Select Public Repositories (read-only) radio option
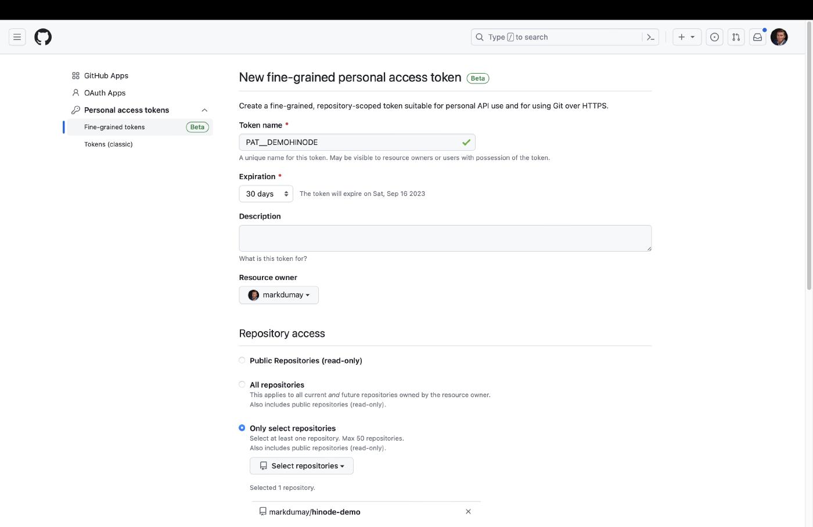Screen dimensions: 813x527 [x=242, y=361]
